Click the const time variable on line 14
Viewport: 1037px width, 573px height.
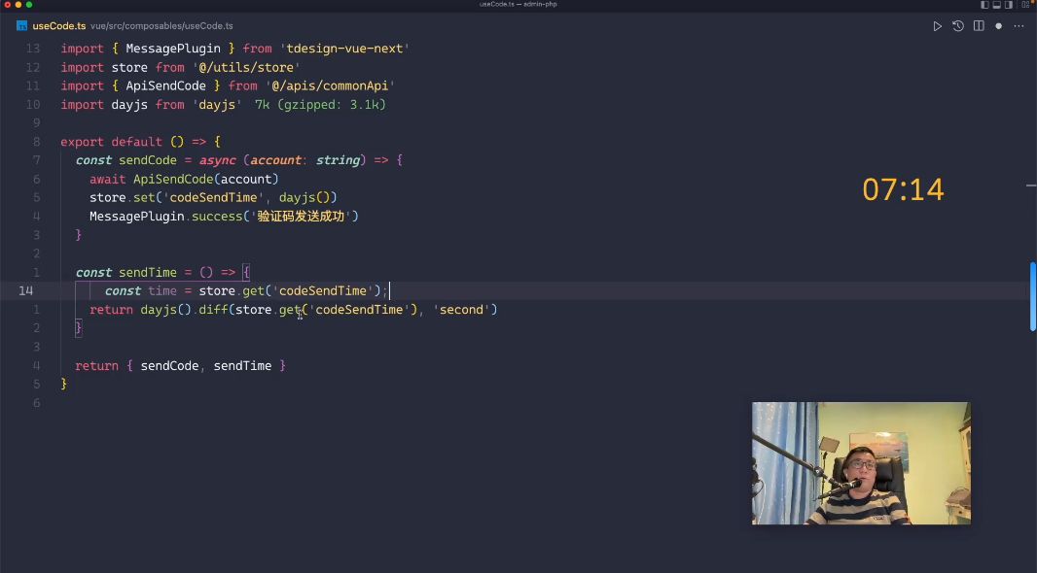[x=162, y=290]
